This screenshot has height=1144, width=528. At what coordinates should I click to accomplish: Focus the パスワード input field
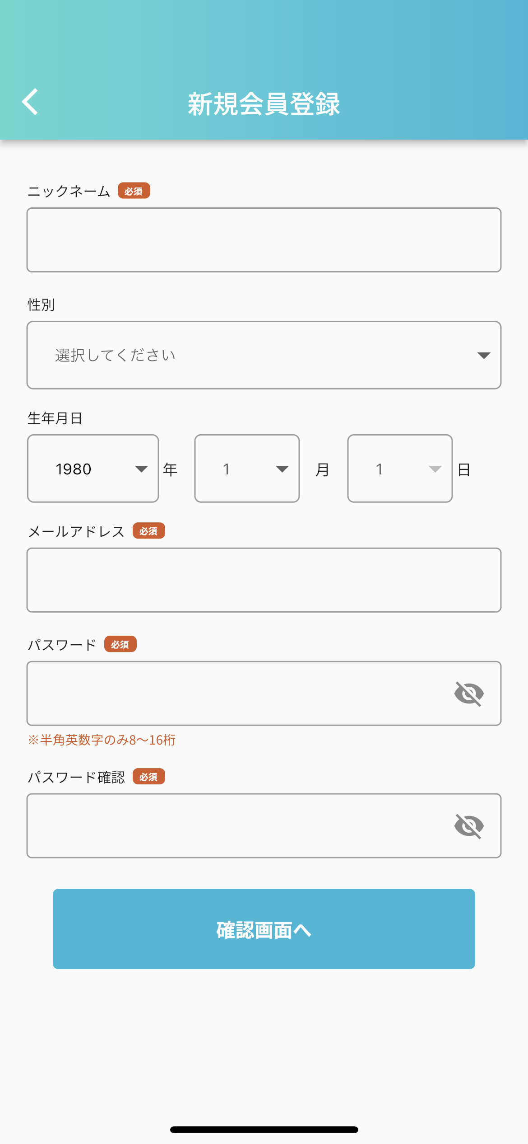(235, 694)
